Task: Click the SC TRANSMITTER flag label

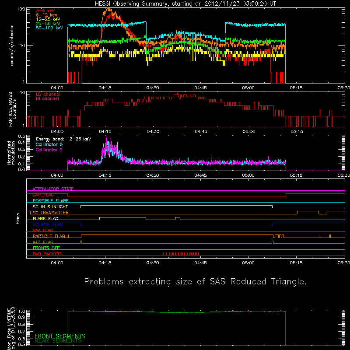Action: pos(51,213)
